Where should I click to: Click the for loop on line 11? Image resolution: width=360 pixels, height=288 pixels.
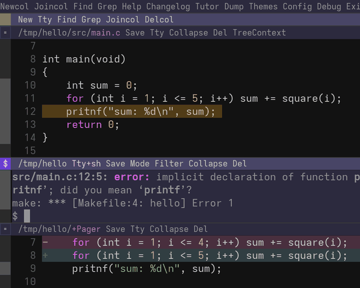click(x=204, y=98)
